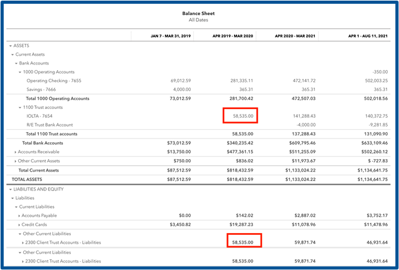Screen dimensions: 399x270
Task: Click Other Current Assets value $750.00
Action: (x=182, y=161)
